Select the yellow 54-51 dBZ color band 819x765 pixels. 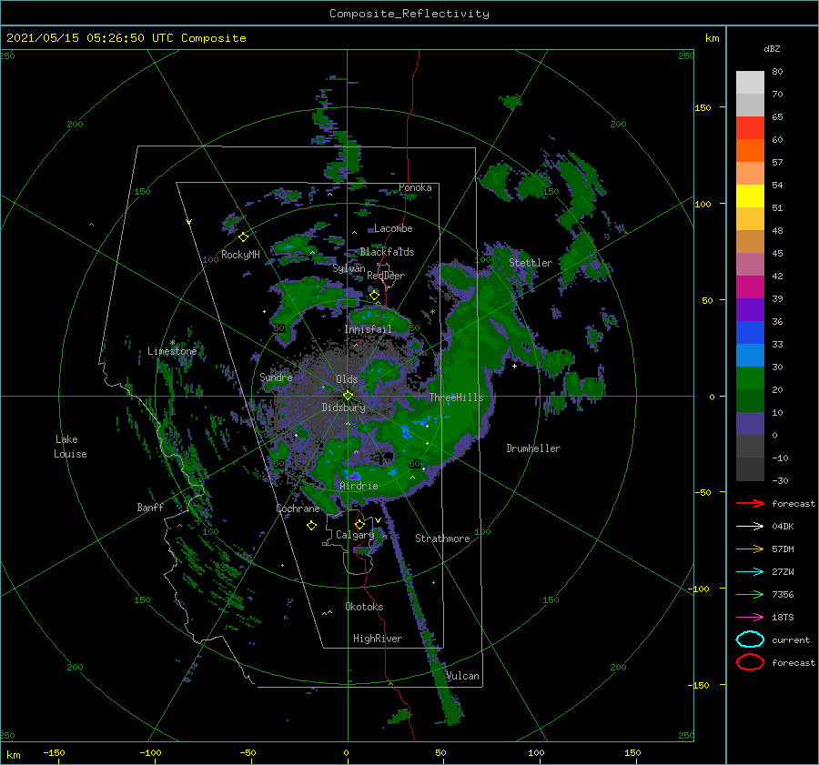[750, 196]
